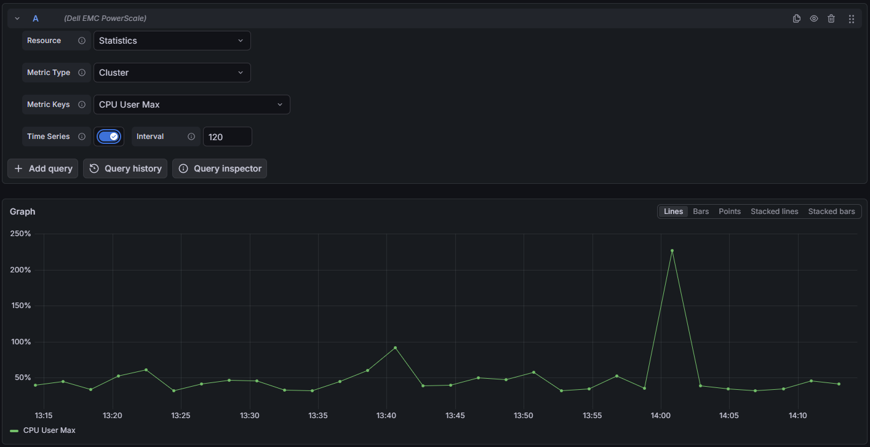Select the Lines graph style
The height and width of the screenshot is (447, 870).
(x=673, y=212)
